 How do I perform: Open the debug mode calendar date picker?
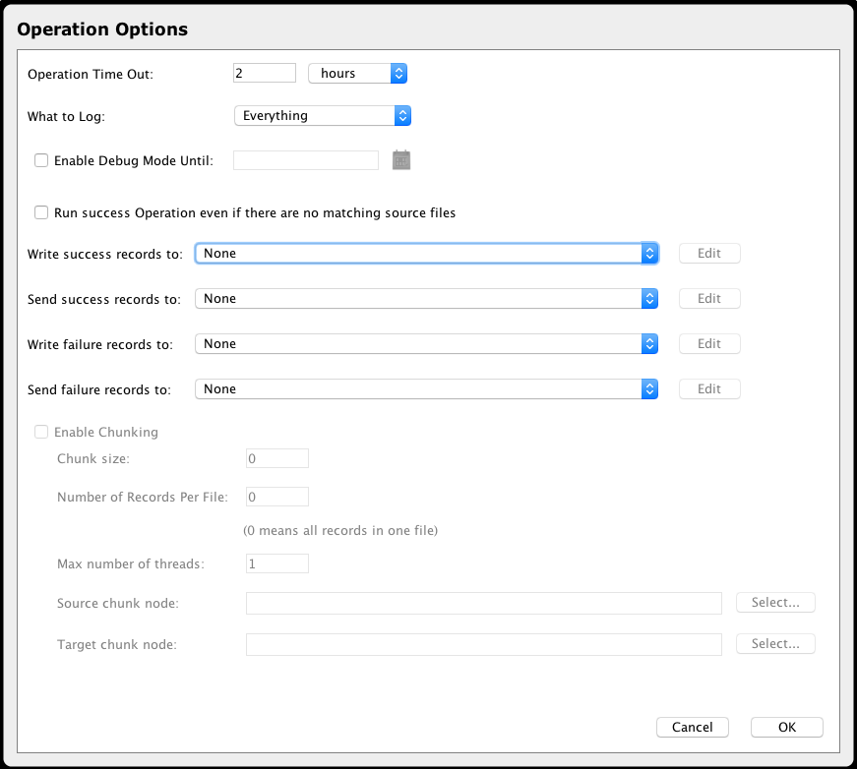(x=400, y=160)
